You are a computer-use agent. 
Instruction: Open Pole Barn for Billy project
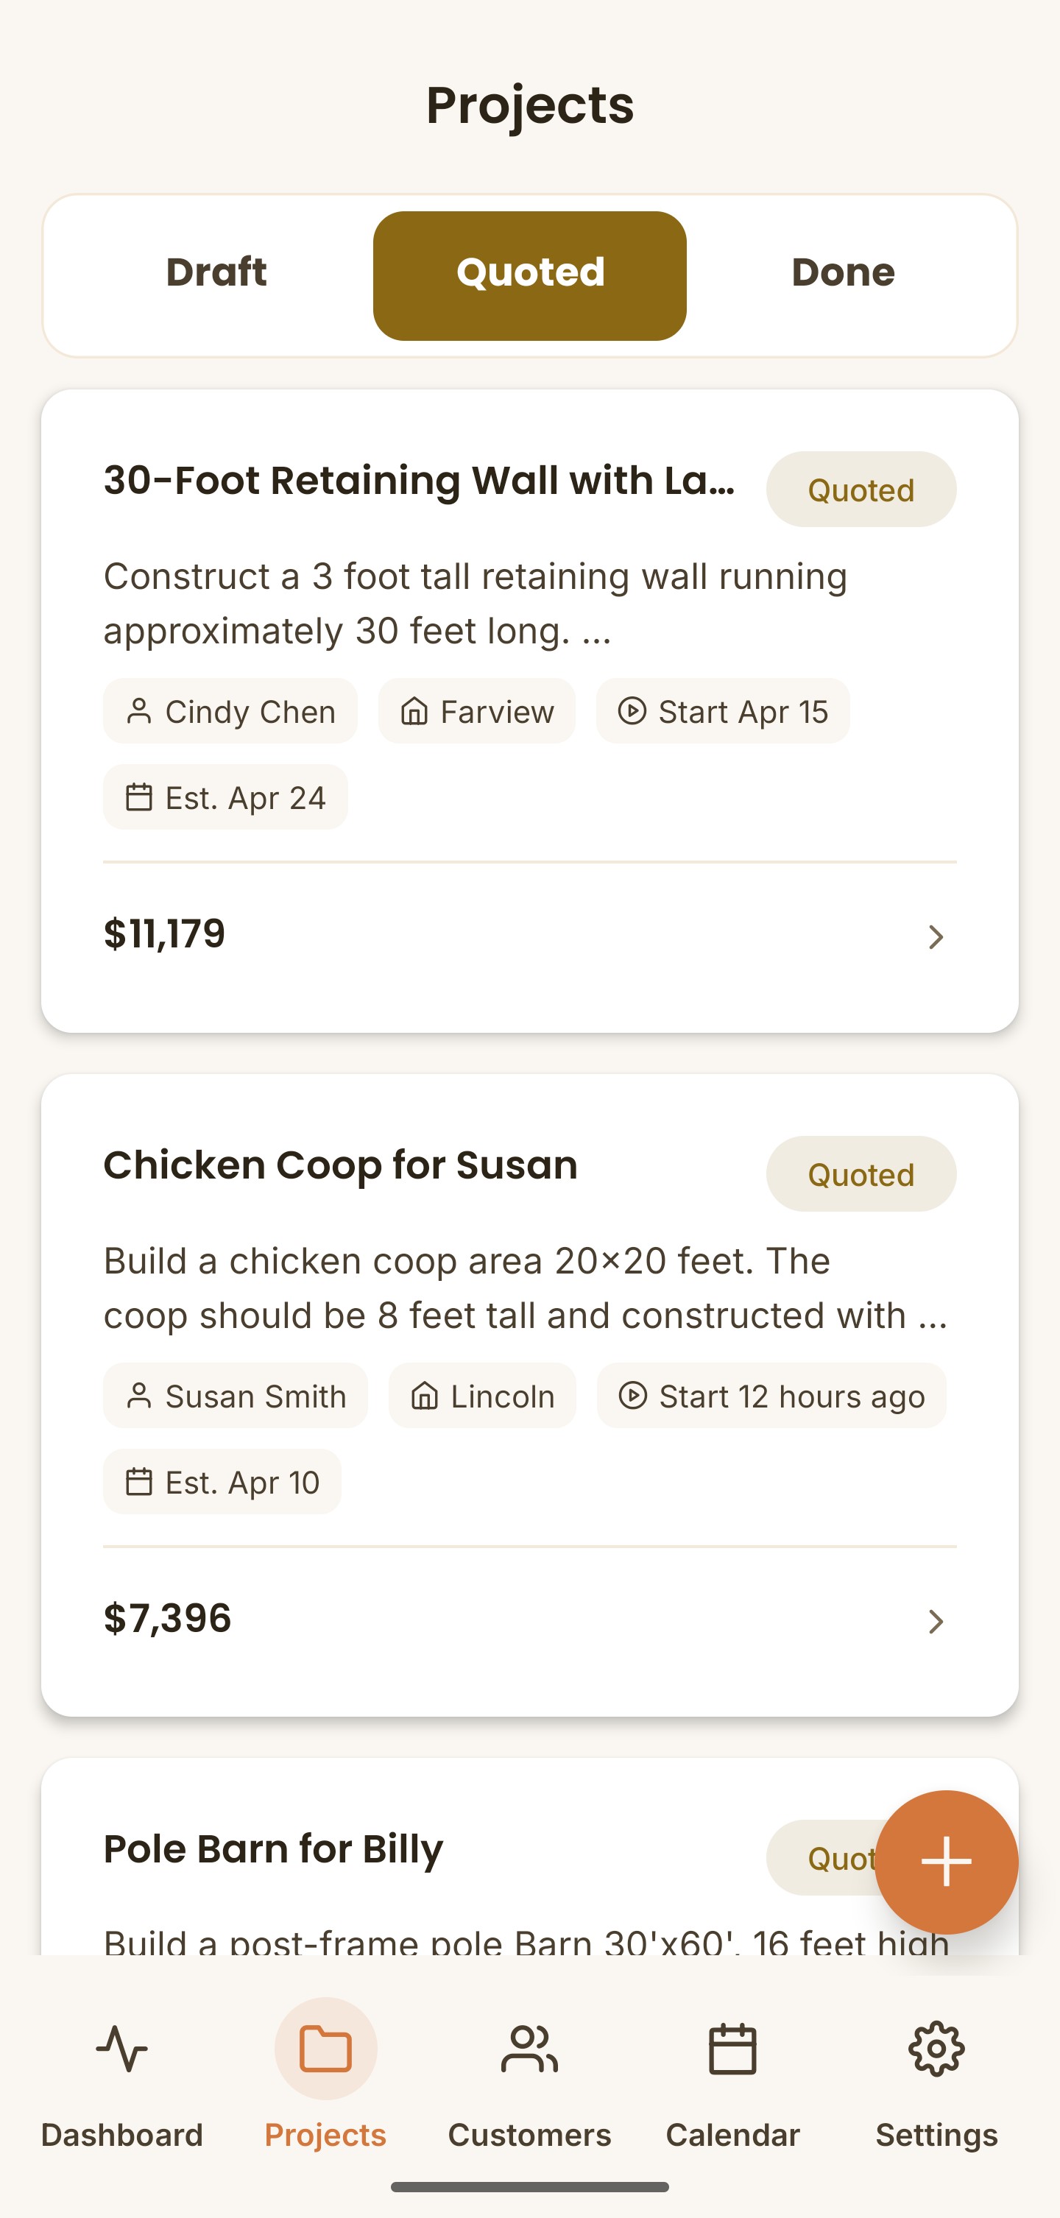point(273,1849)
